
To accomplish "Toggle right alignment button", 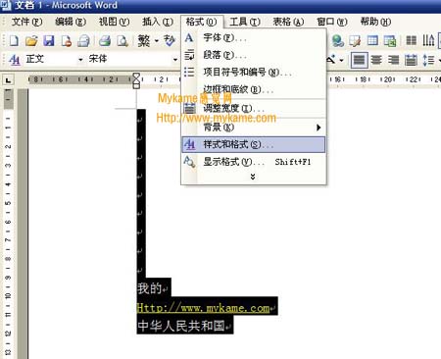I will pos(394,60).
